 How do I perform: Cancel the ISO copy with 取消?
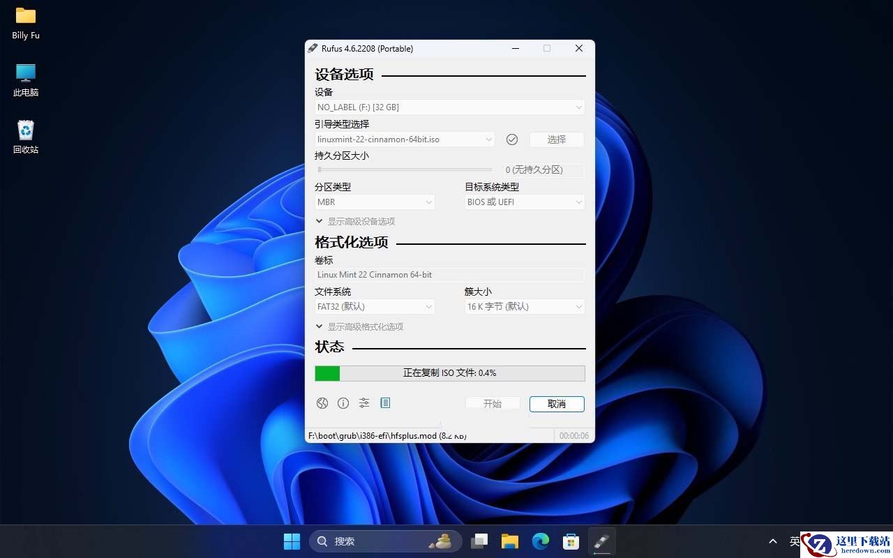[557, 404]
